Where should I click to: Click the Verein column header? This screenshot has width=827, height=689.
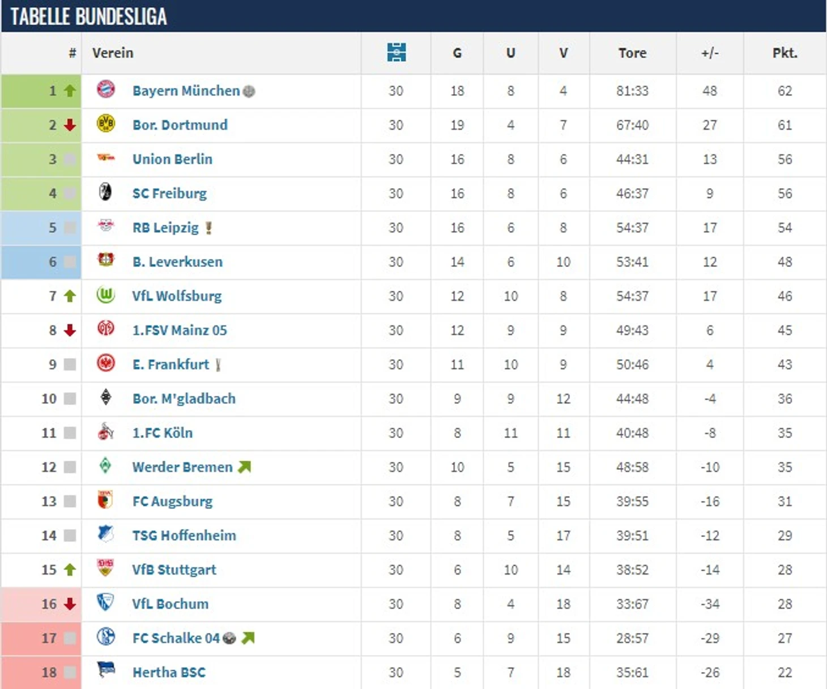(113, 53)
